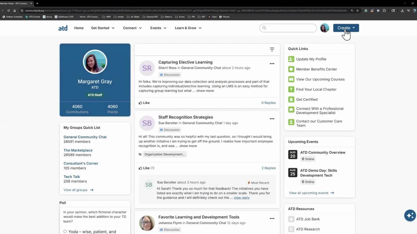
Task: Open a new browser tab with plus button
Action: 37,3
